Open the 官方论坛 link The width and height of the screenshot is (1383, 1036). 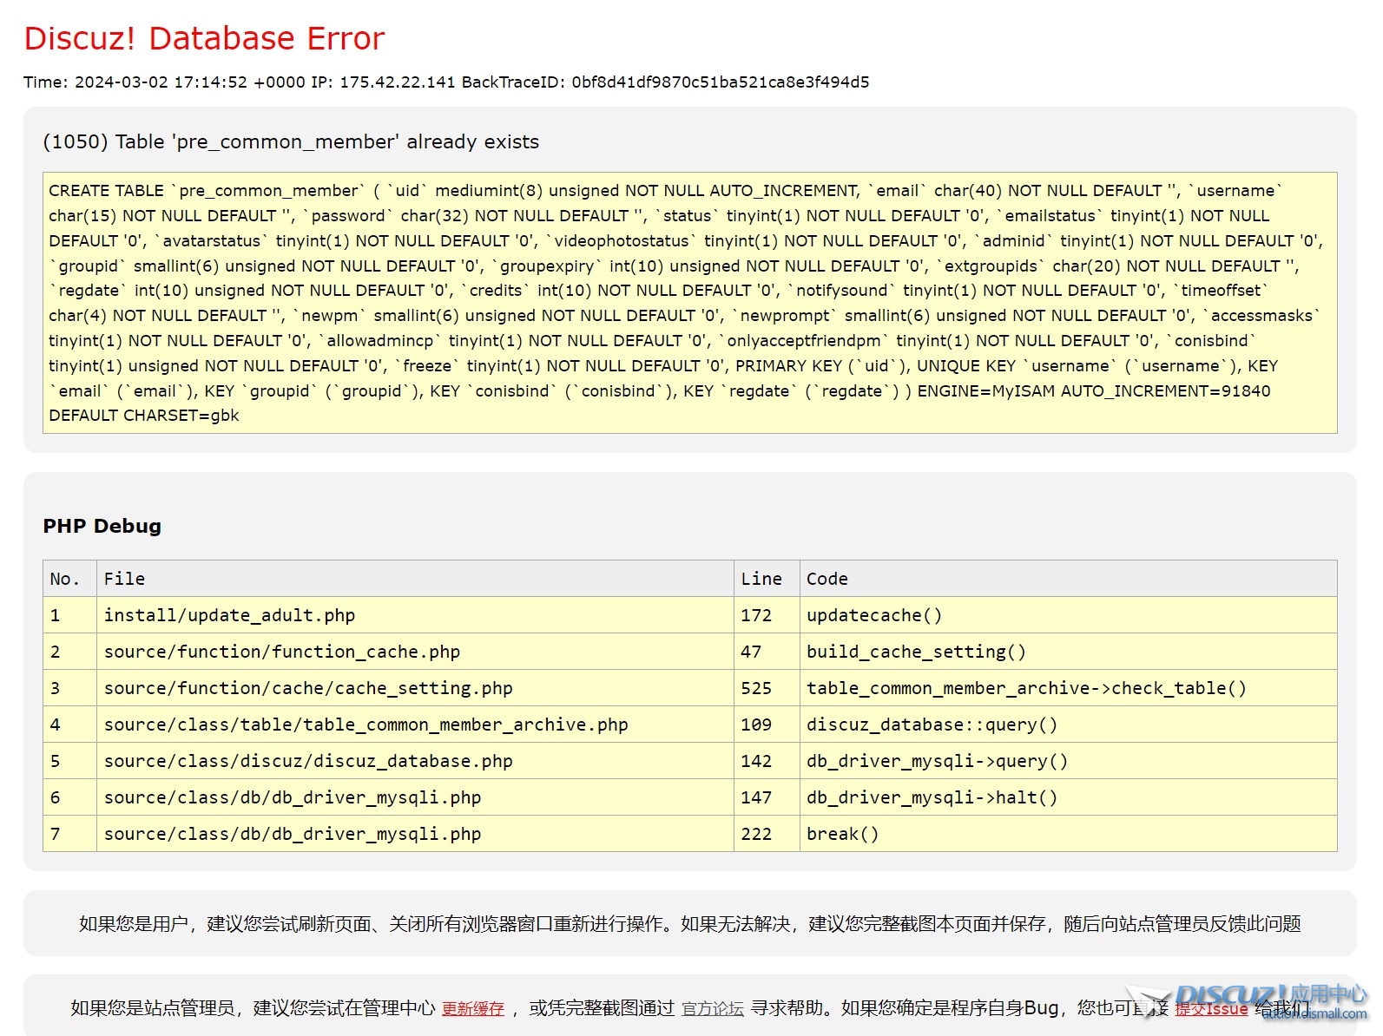point(712,1008)
